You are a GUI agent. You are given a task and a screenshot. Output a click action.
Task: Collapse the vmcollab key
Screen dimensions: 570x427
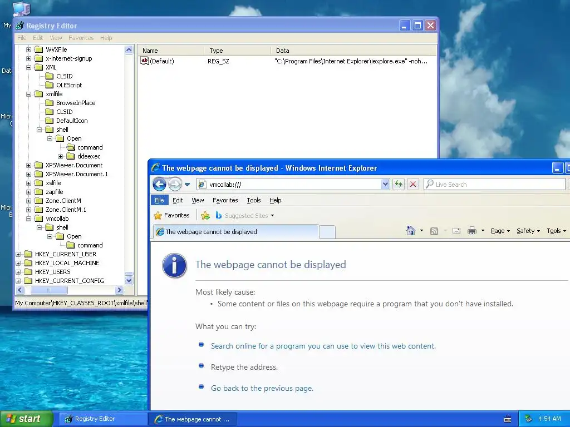29,219
